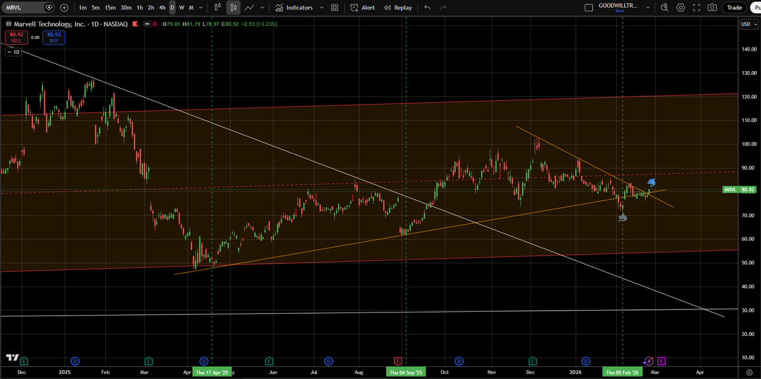Image resolution: width=761 pixels, height=379 pixels.
Task: Switch to the W weekly interval
Action: click(x=181, y=8)
